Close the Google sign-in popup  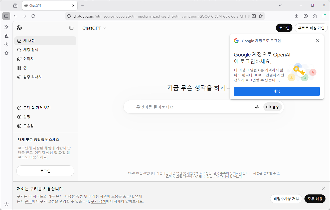point(318,41)
